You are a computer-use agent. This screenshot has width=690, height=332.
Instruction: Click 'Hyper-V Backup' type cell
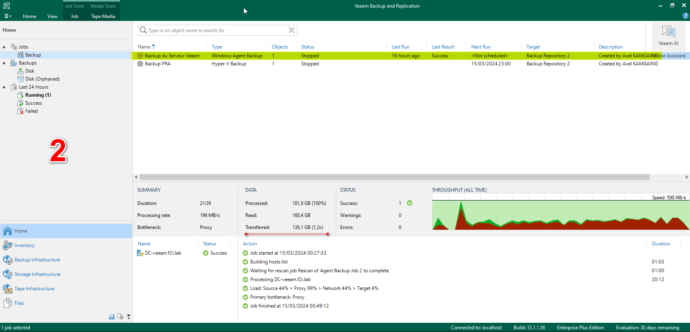229,64
